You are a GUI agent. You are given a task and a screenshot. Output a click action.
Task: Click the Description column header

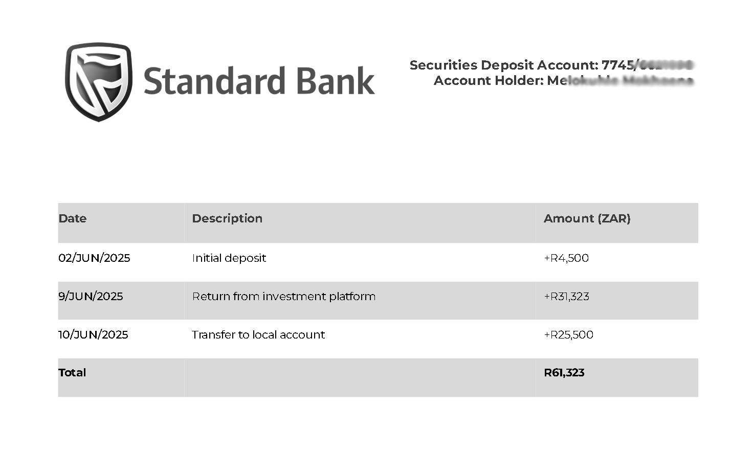(227, 218)
